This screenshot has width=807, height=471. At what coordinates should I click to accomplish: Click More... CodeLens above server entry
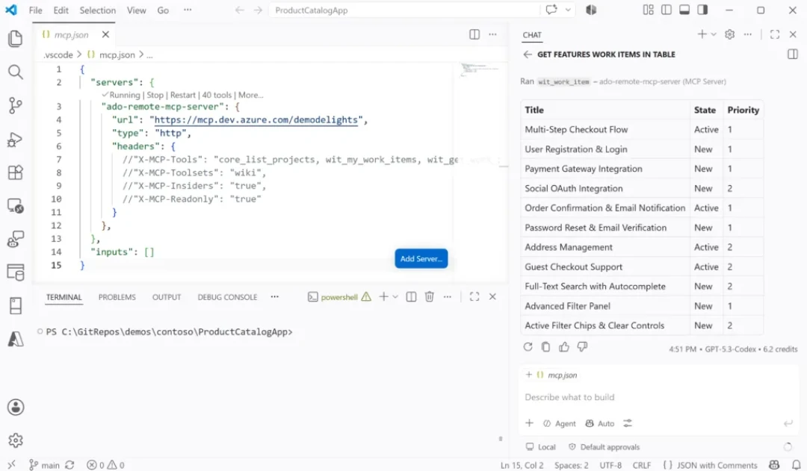click(250, 95)
